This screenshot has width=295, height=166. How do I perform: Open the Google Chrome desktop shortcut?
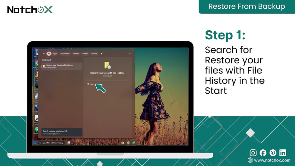[36, 63]
